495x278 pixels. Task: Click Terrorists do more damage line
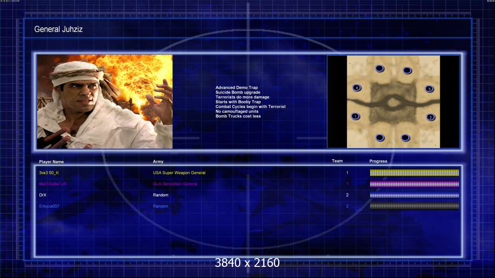point(242,97)
